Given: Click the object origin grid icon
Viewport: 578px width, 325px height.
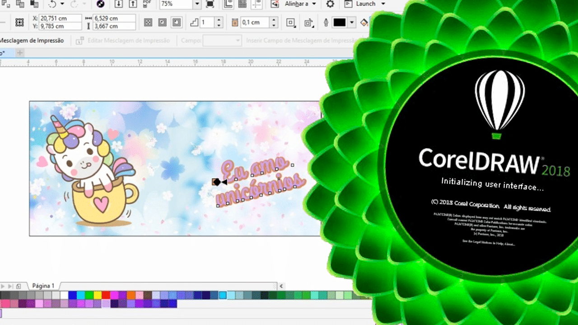Looking at the screenshot, I should (x=19, y=23).
